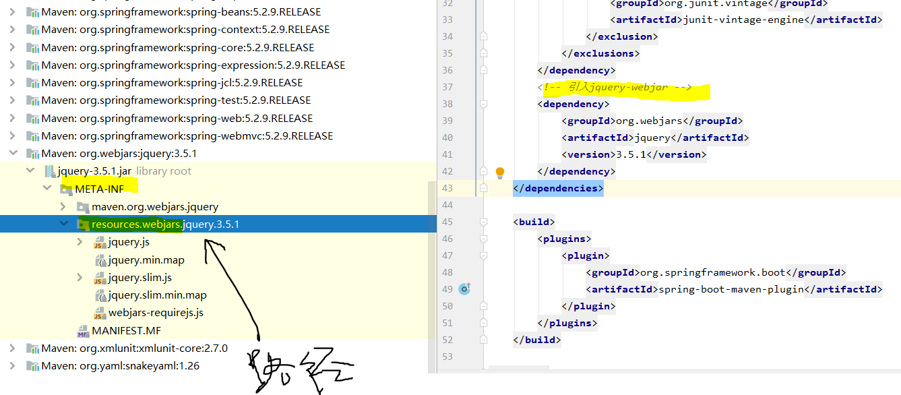Click the jquery.slim.min.map file icon

point(100,295)
